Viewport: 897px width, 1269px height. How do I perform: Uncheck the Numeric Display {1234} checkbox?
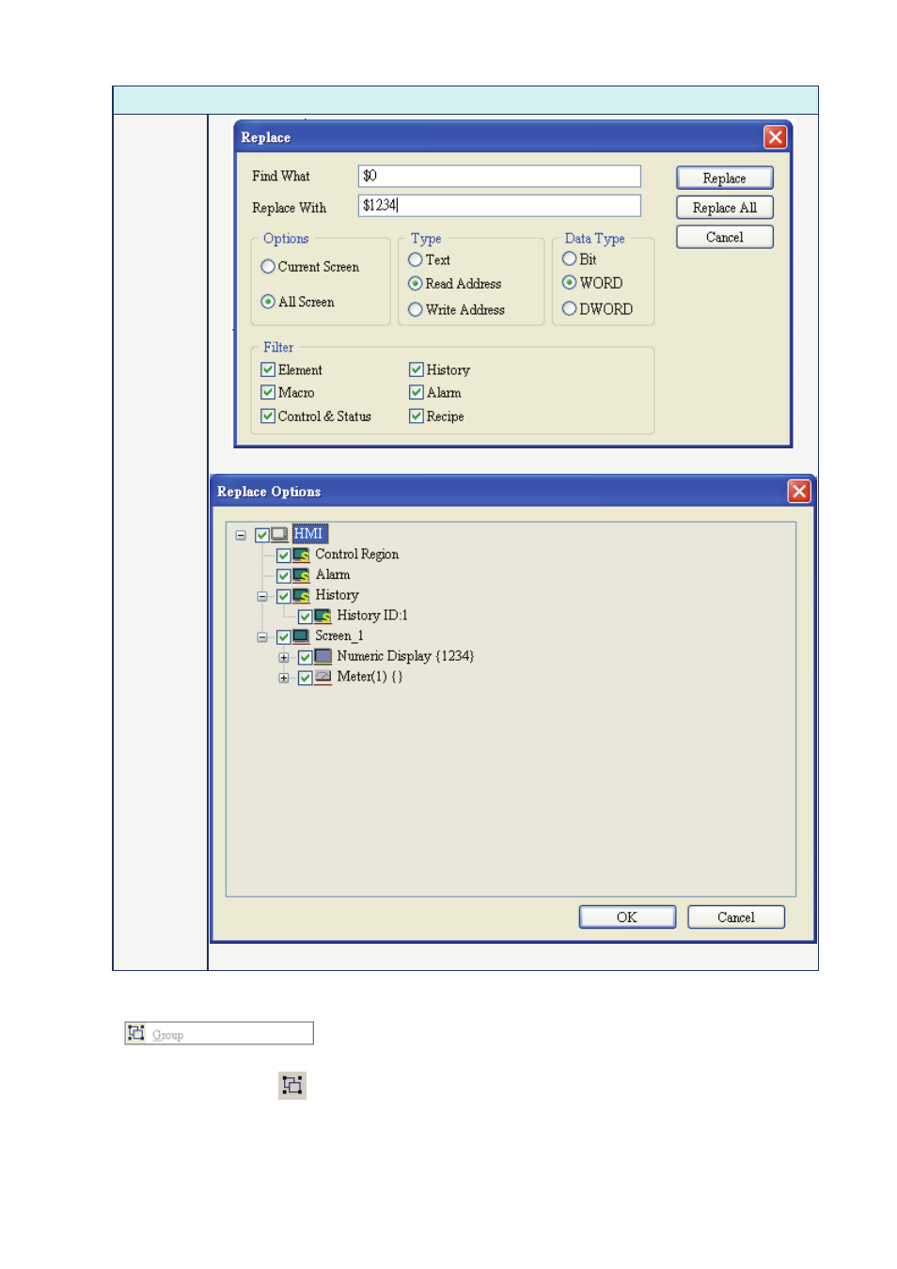click(x=305, y=657)
